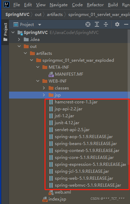Select jsp-api-2.2.jar
130x204 pixels.
click(69, 109)
